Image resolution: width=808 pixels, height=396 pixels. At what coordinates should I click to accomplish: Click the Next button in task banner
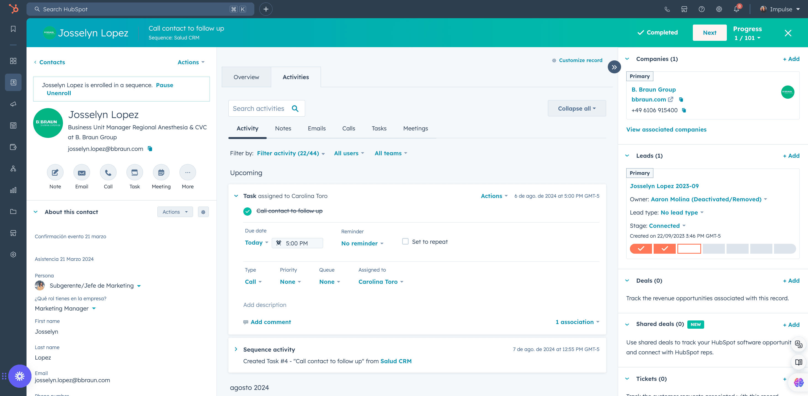(709, 33)
